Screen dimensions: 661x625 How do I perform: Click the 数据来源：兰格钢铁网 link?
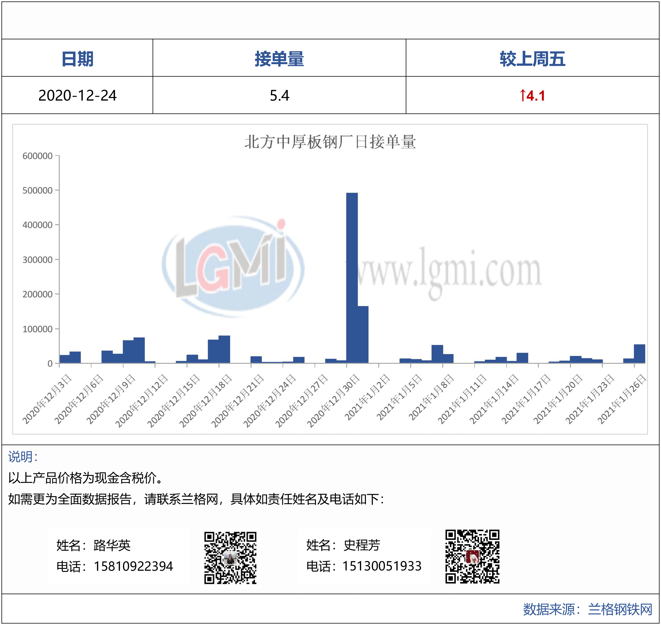pyautogui.click(x=587, y=609)
